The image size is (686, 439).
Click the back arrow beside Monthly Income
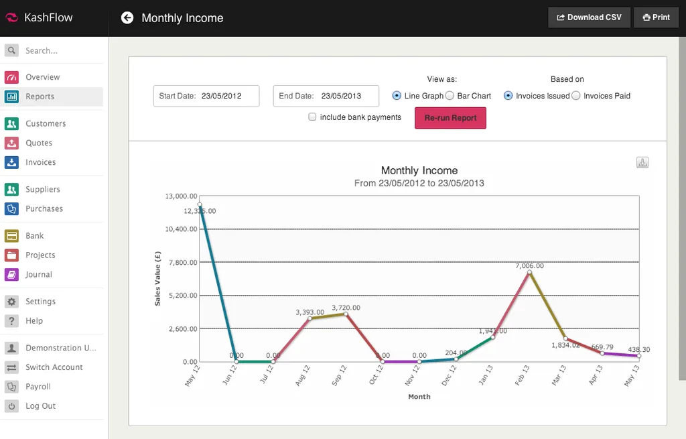coord(127,17)
